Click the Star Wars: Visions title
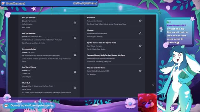Image resolution: width=200 pixels, height=112 pixels. (x=29, y=67)
